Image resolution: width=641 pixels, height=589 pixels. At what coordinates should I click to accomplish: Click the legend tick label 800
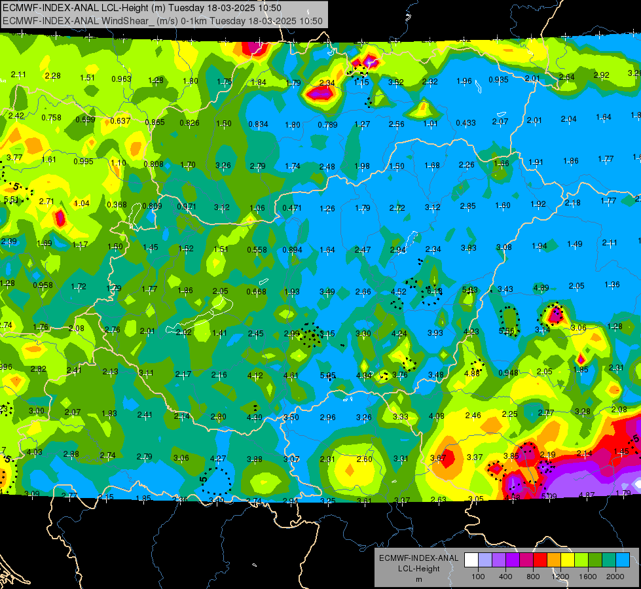point(533,577)
